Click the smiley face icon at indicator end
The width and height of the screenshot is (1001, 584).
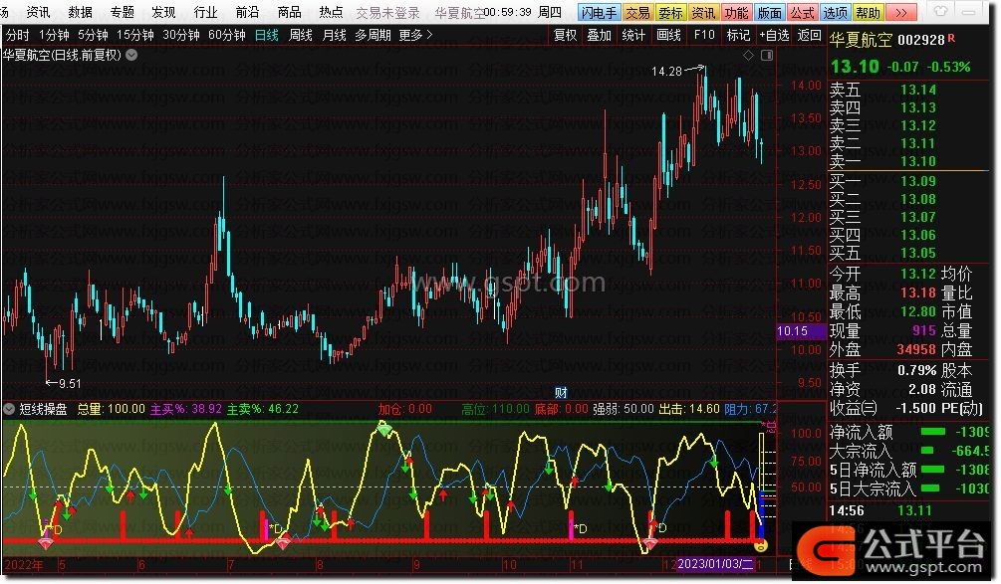(x=760, y=546)
